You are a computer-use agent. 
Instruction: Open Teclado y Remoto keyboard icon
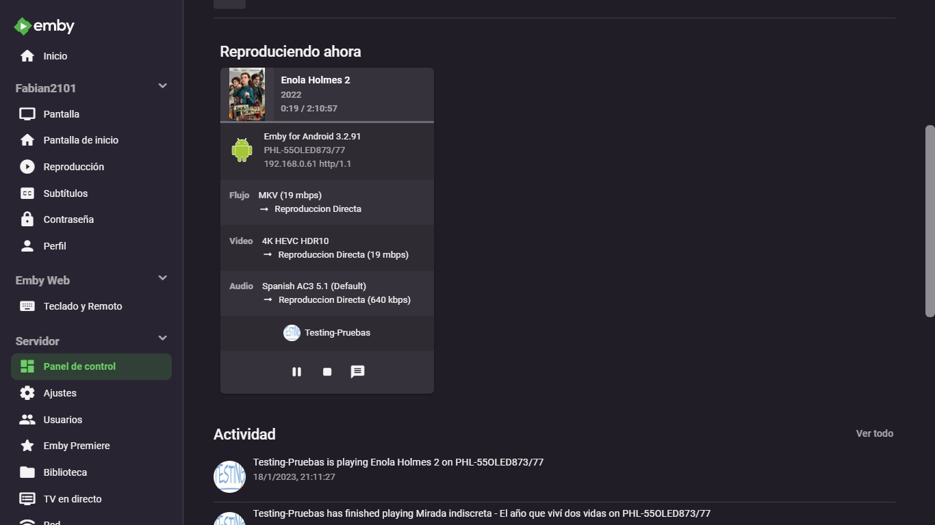click(x=27, y=306)
